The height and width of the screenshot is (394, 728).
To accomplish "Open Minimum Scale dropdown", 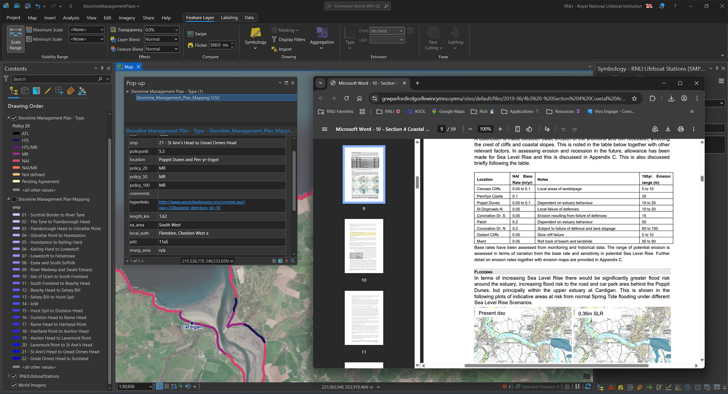I will [x=87, y=39].
